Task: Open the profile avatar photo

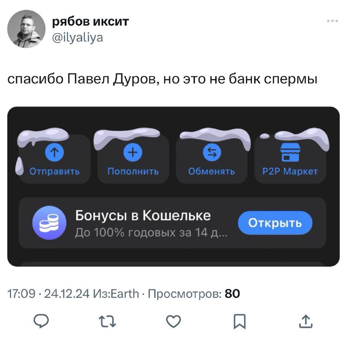Action: 26,29
